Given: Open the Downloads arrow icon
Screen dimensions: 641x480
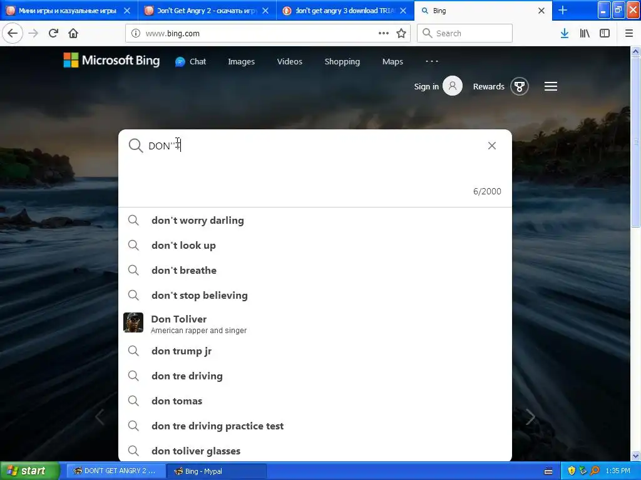Looking at the screenshot, I should pyautogui.click(x=564, y=33).
